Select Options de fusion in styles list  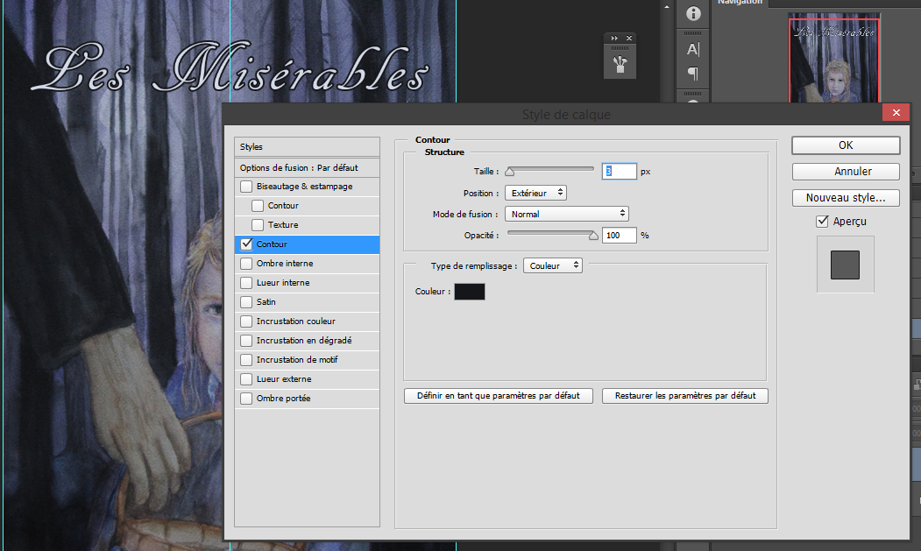(x=299, y=167)
